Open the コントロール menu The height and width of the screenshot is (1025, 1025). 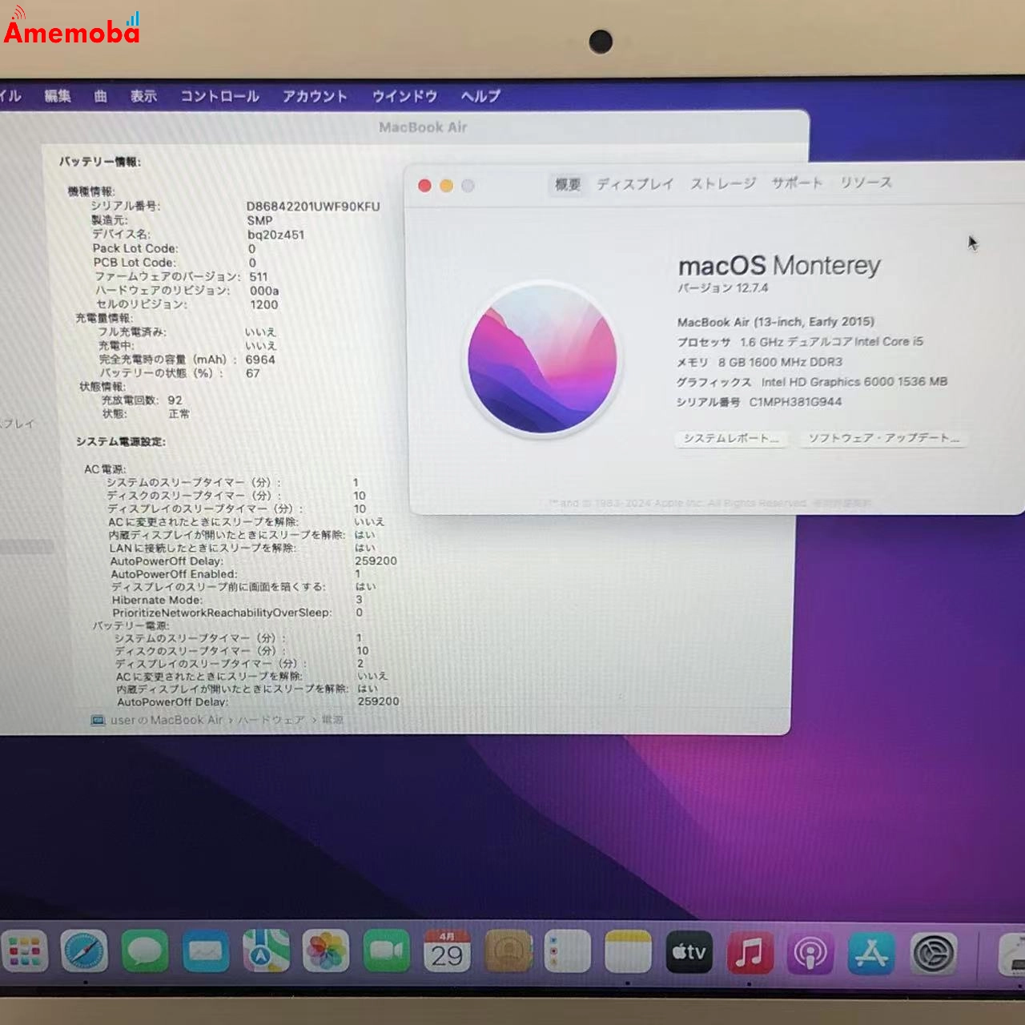219,96
